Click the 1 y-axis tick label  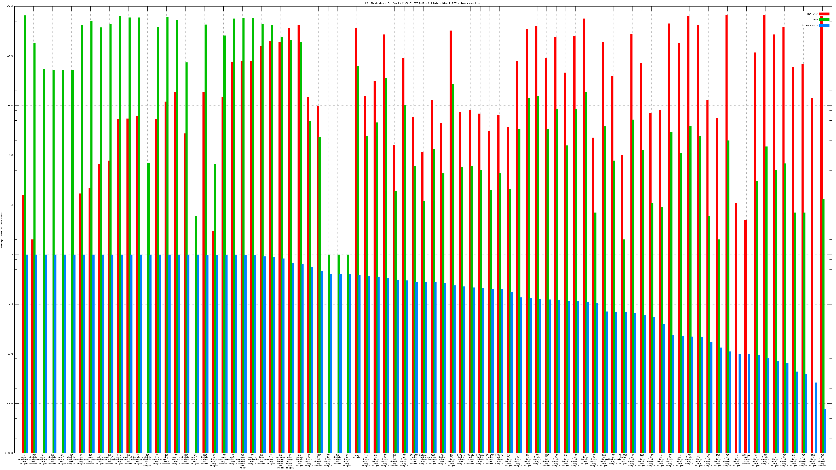(12, 255)
